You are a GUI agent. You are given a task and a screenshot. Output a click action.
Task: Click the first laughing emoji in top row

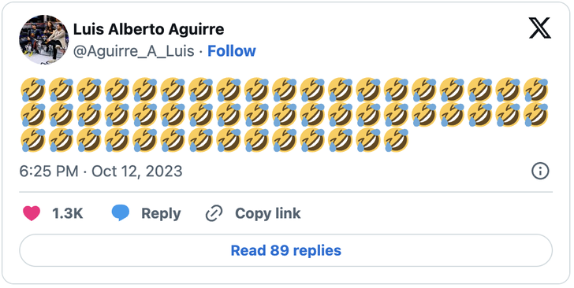pos(32,90)
